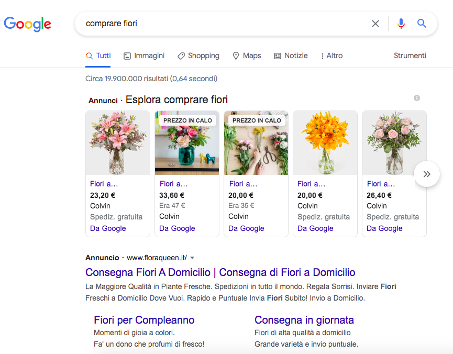453x354 pixels.
Task: Switch to the Immagini tab
Action: point(144,56)
